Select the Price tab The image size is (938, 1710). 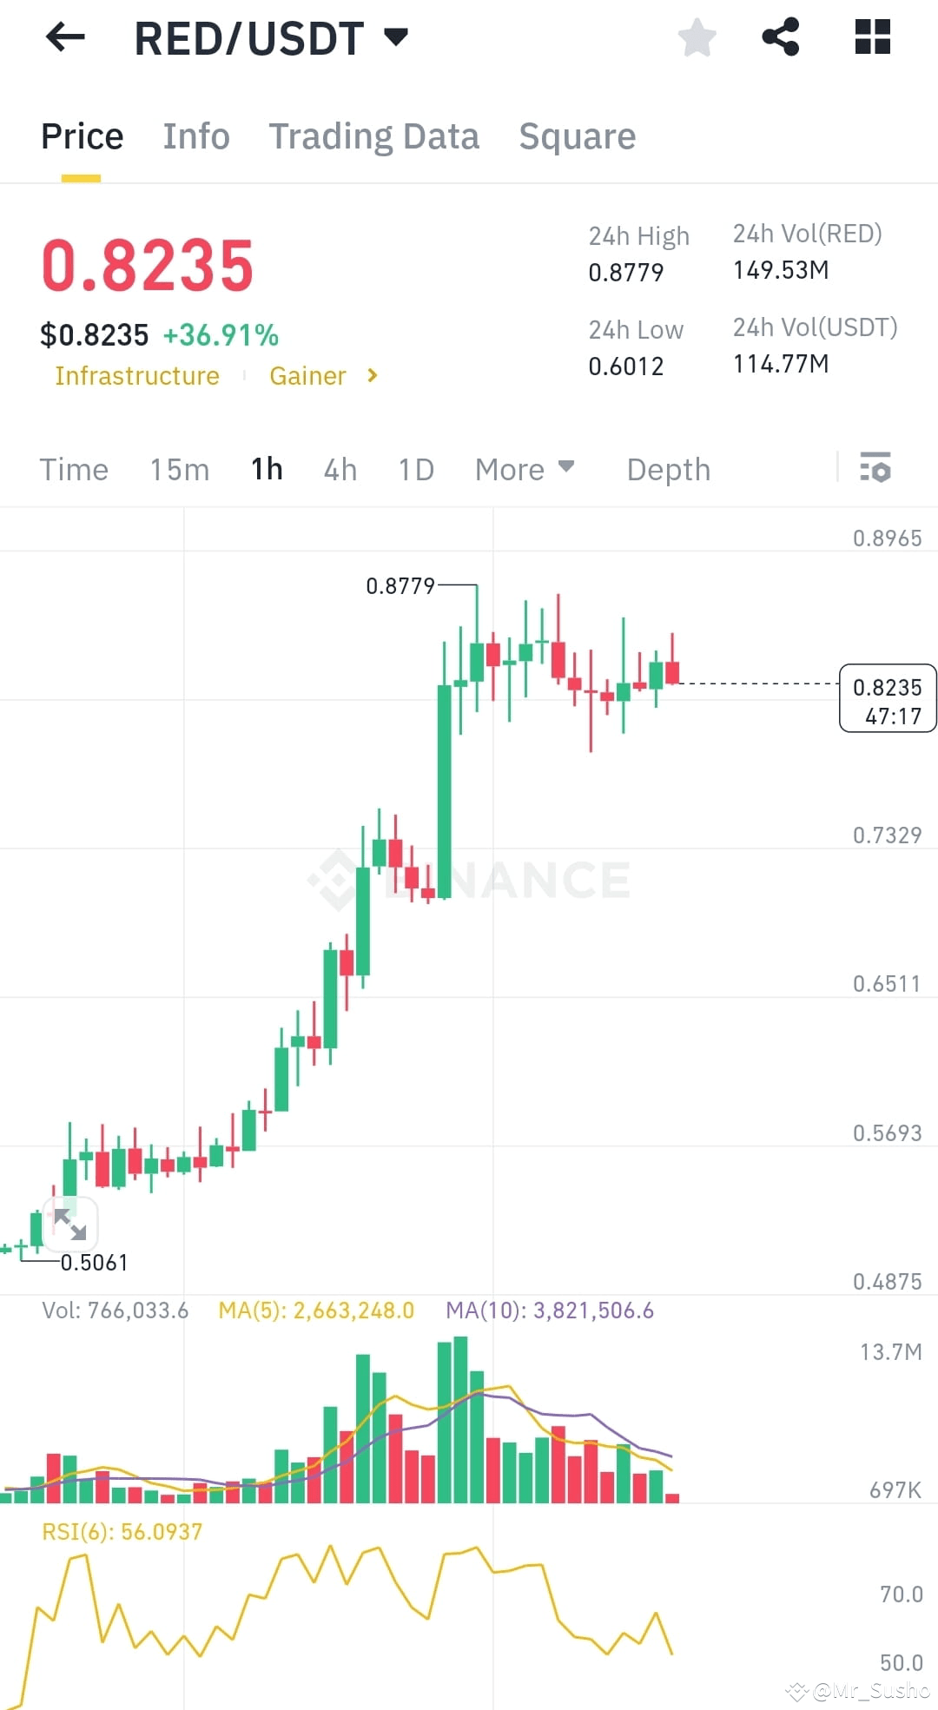(82, 136)
